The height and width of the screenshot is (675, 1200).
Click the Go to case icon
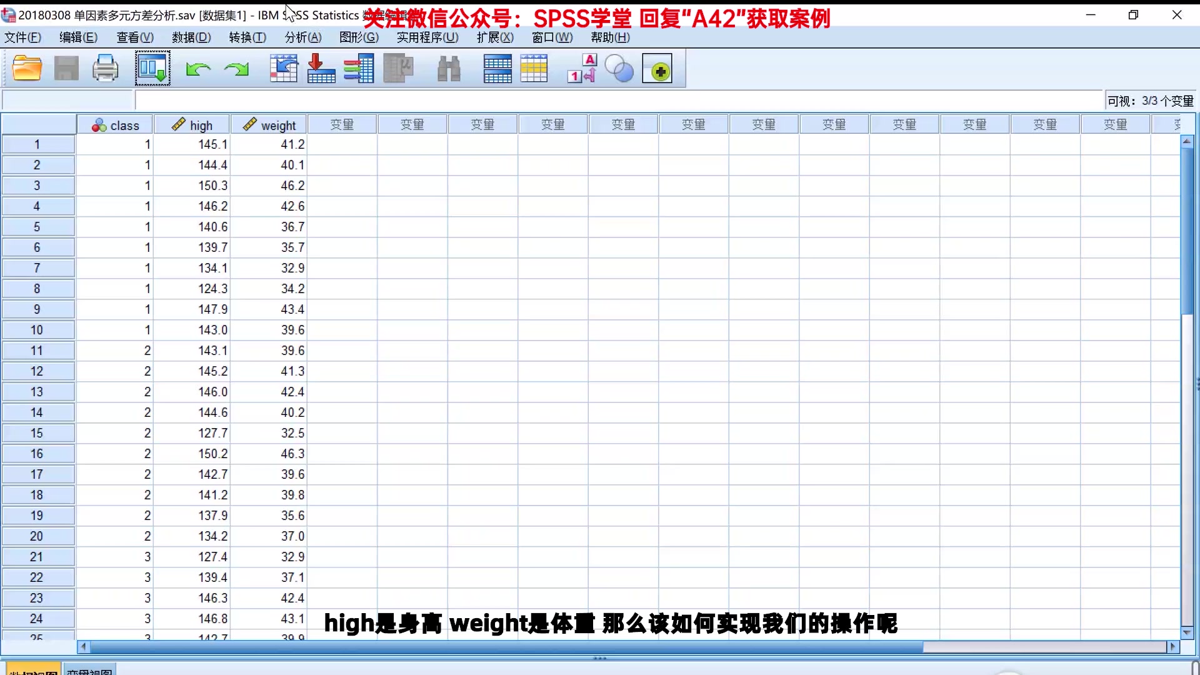pos(284,69)
